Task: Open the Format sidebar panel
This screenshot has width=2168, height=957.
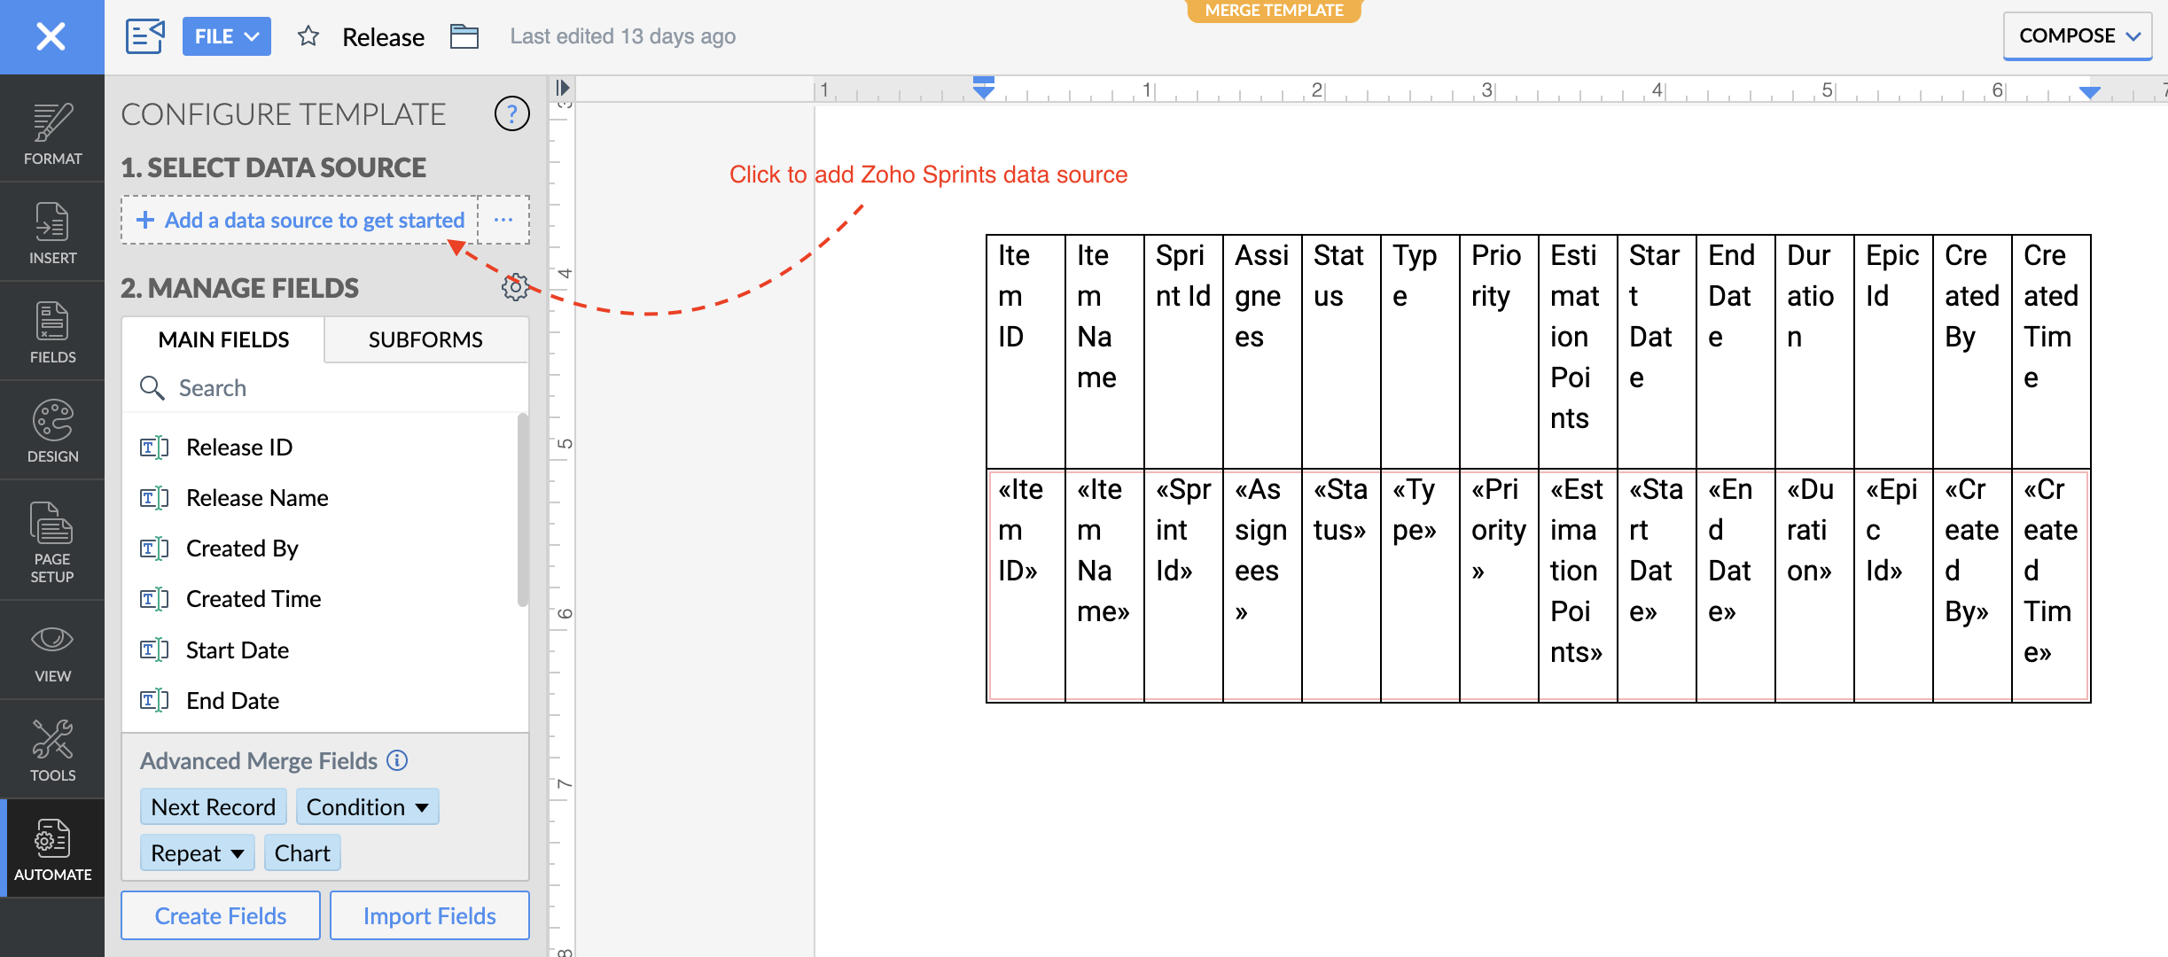Action: click(x=52, y=134)
